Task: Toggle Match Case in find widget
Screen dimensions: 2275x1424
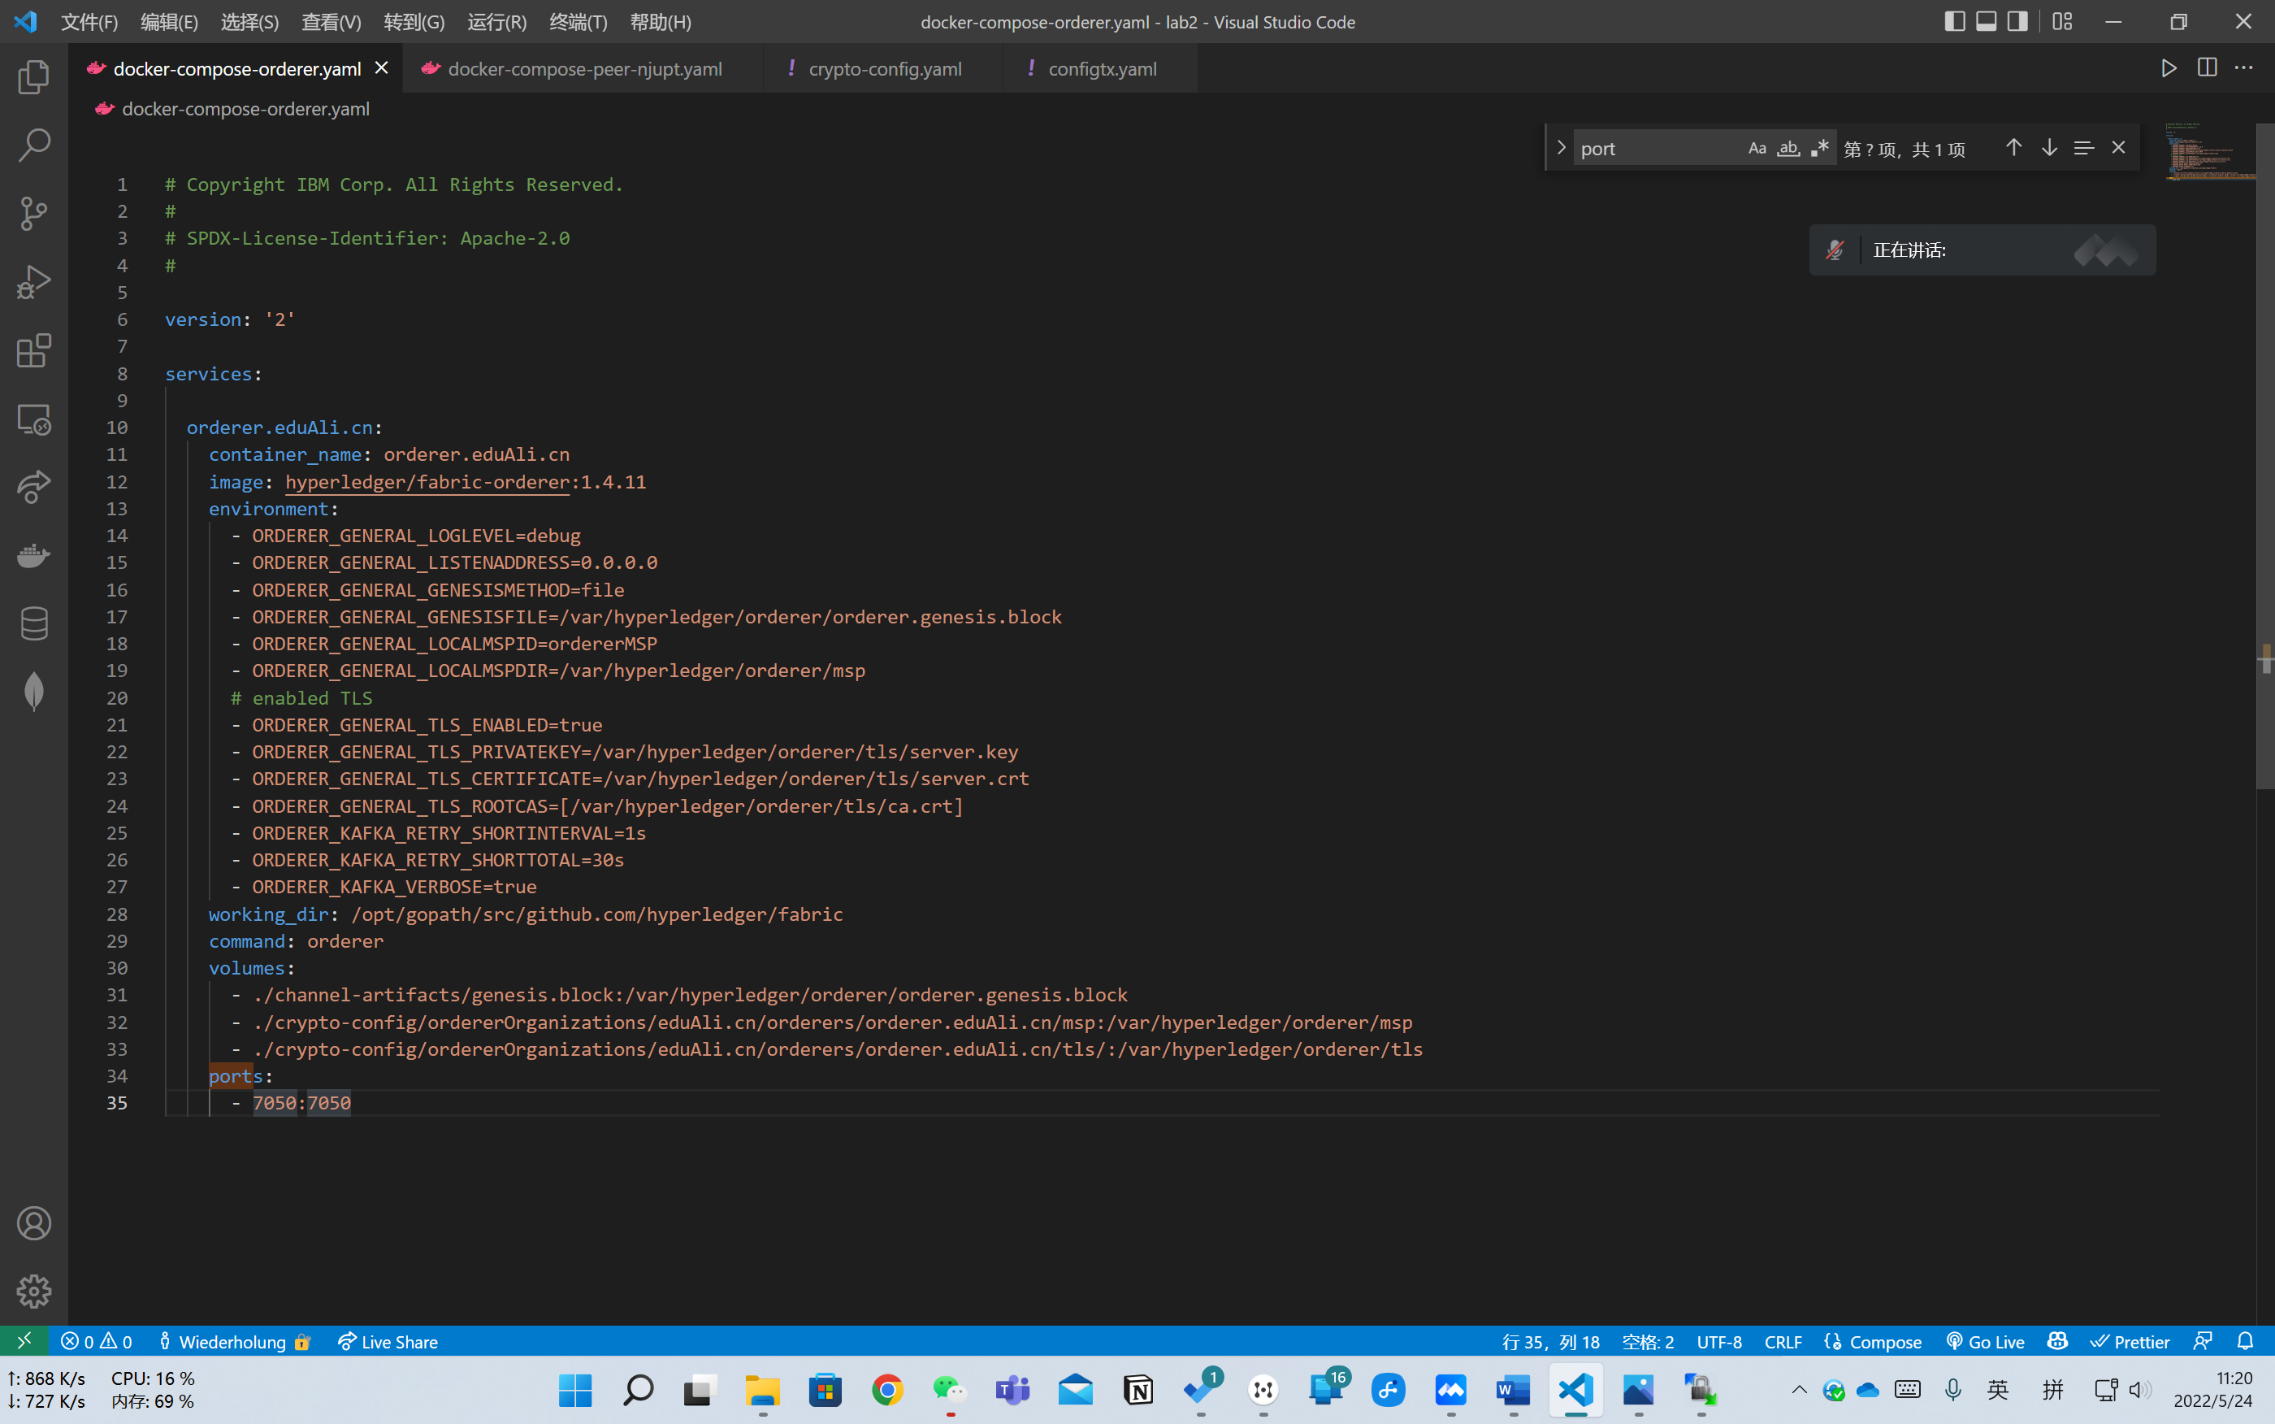Action: [x=1757, y=148]
